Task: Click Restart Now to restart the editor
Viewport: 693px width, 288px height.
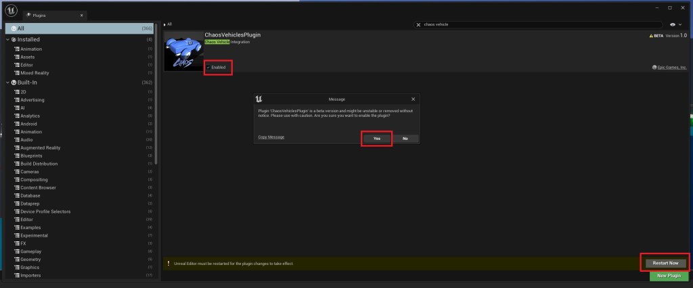Action: [x=665, y=263]
